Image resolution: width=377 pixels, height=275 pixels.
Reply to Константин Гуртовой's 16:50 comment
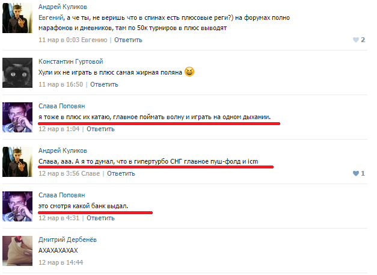104,84
